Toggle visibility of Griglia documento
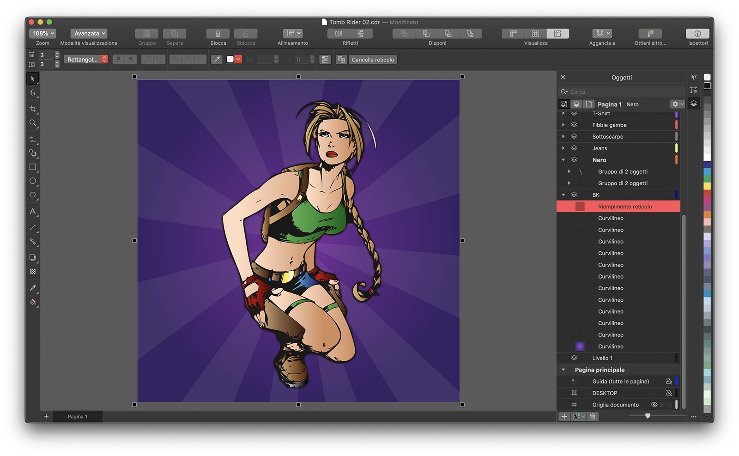This screenshot has width=739, height=456. click(654, 405)
